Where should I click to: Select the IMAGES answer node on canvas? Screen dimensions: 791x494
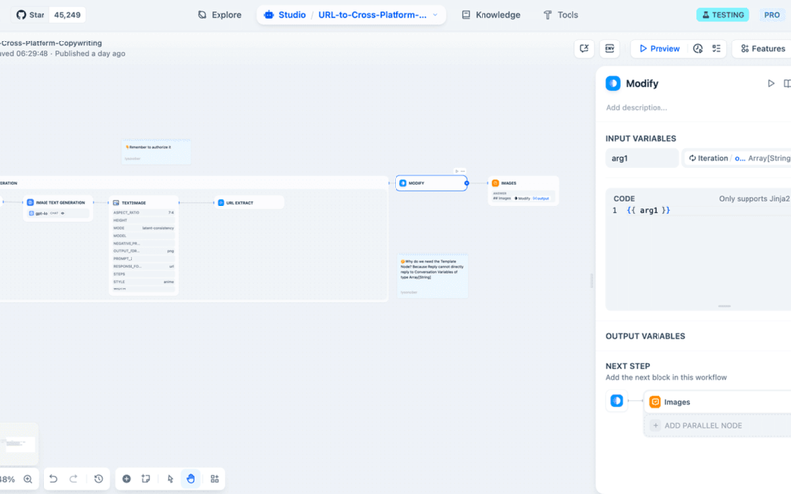[x=523, y=190]
